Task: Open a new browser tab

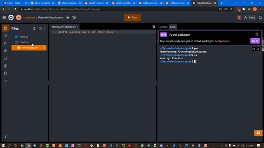Action: tap(222, 3)
